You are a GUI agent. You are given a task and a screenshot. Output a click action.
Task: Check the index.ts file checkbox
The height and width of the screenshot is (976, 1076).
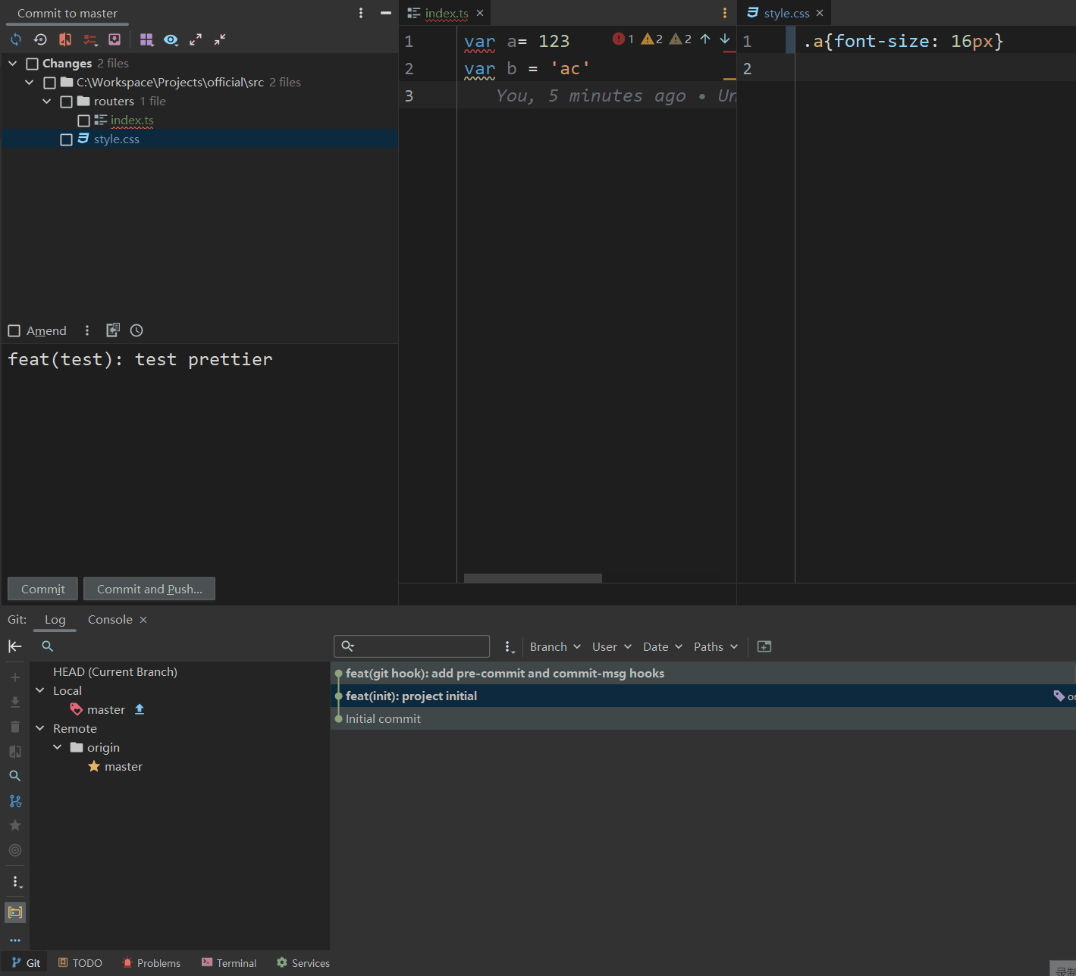coord(84,120)
